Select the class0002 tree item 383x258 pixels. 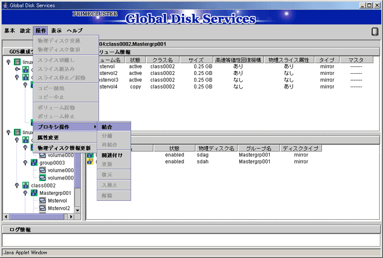click(43, 185)
